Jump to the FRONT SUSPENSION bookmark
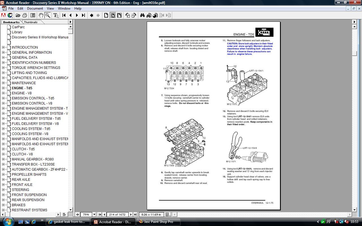362x226 pixels. (x=29, y=195)
